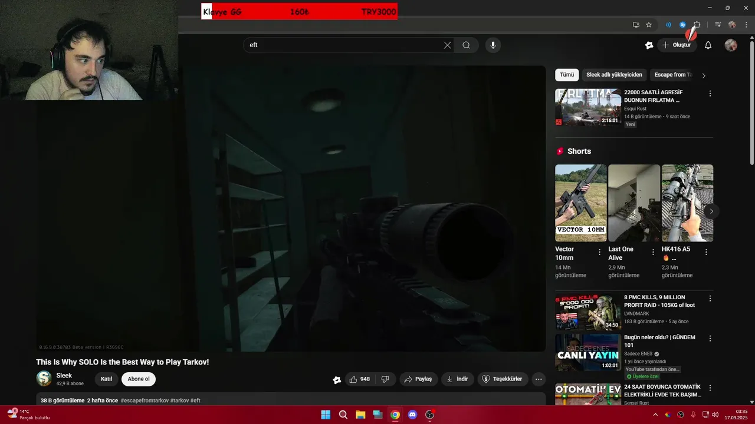
Task: Dislike the video with thumbs down
Action: tap(385, 379)
